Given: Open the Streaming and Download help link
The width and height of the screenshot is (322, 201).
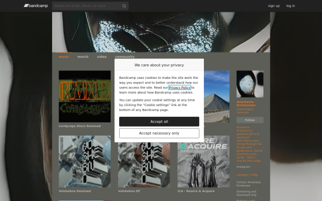Looking at the screenshot, I should [246, 193].
